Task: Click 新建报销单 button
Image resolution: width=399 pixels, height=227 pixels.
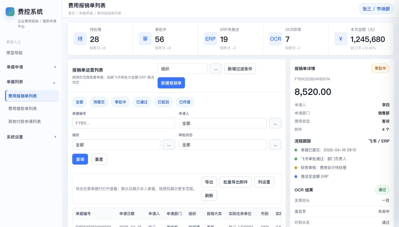Action: pyautogui.click(x=171, y=83)
